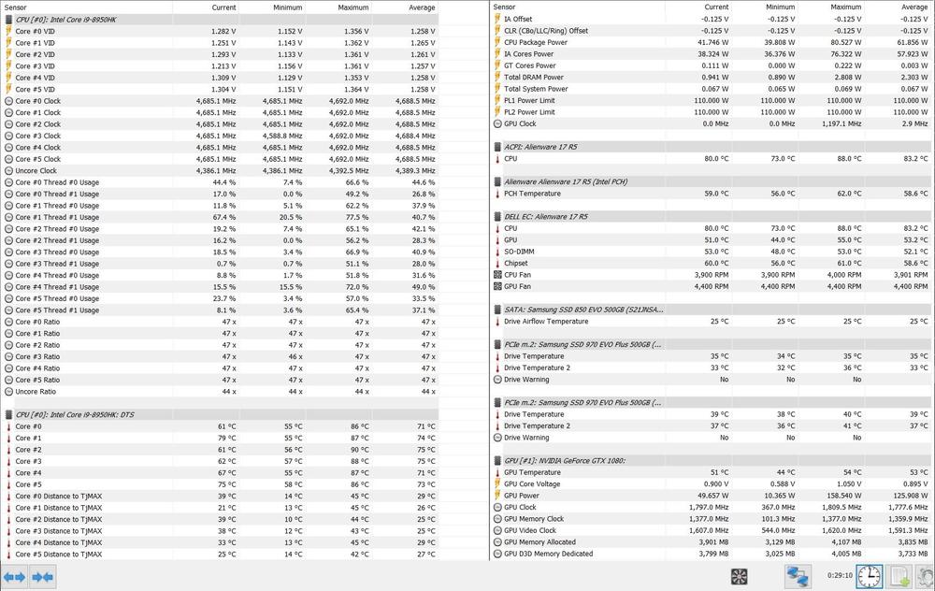Launch remote monitoring via the network icon
This screenshot has height=591, width=935.
[798, 576]
